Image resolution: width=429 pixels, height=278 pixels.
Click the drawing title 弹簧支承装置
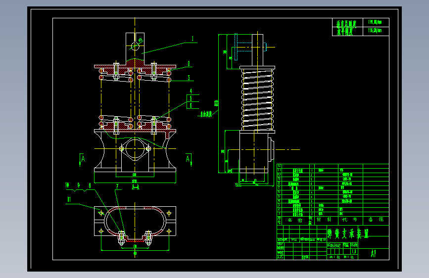[348, 233]
